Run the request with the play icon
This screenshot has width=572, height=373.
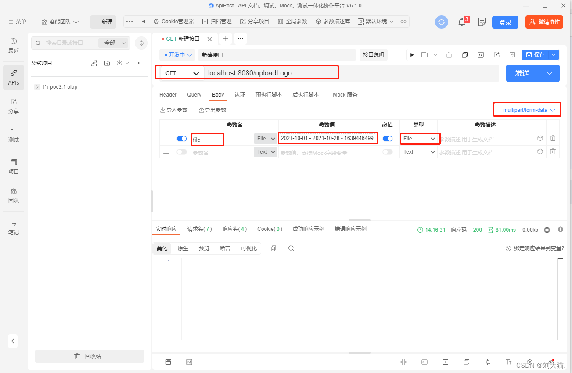412,54
